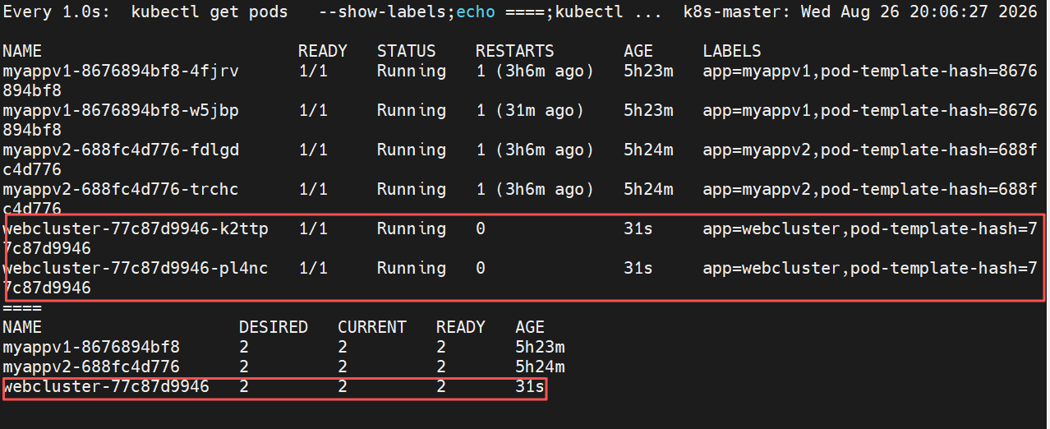Click label app=myappv2 of trchc pod
The height and width of the screenshot is (429, 1050).
tap(758, 190)
